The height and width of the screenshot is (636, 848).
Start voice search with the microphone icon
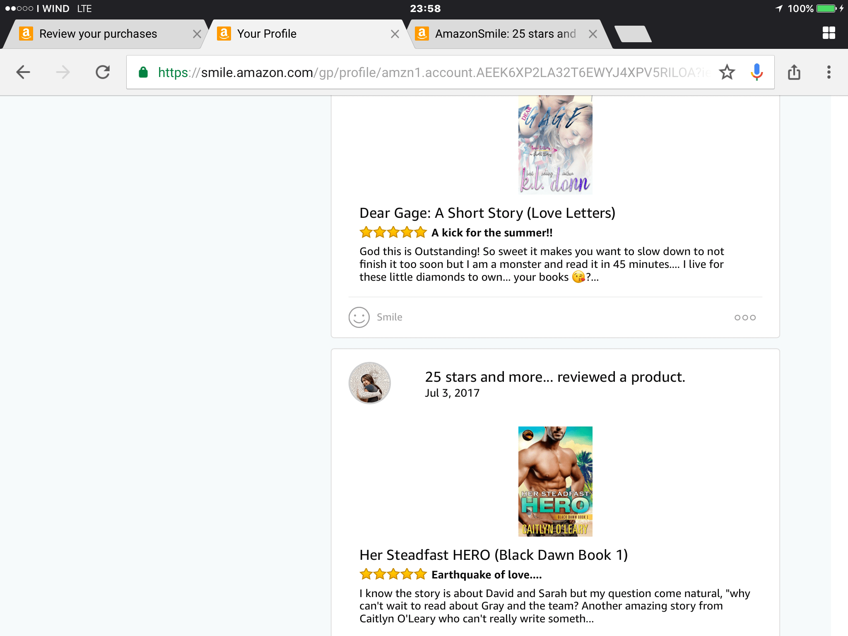pyautogui.click(x=756, y=72)
